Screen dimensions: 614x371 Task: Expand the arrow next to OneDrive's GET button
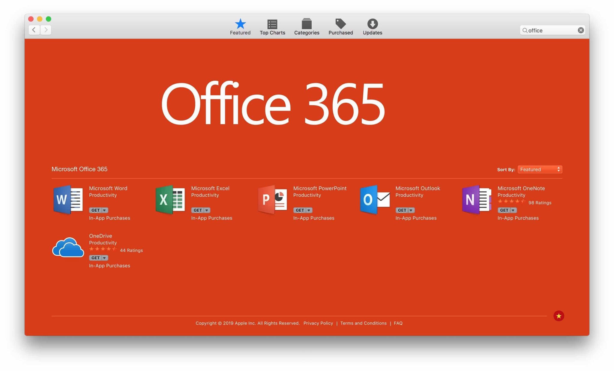pyautogui.click(x=104, y=258)
